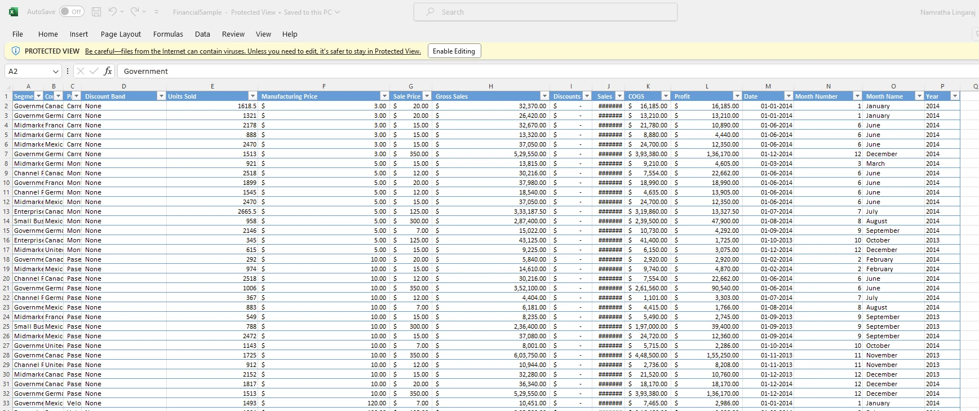
Task: Click the Enter checkmark in formula bar
Action: pos(94,71)
